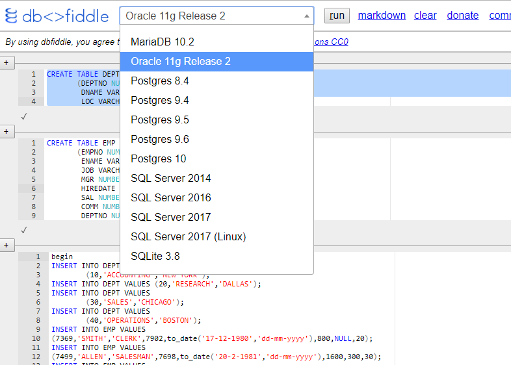Add batch above CREATE TABLE EMP
511x365 pixels.
point(7,132)
